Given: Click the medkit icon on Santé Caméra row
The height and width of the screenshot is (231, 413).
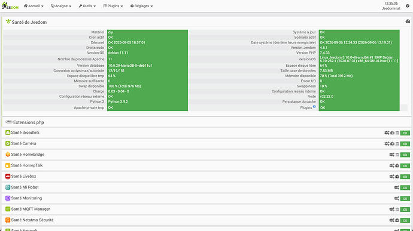Looking at the screenshot, I should coord(392,144).
